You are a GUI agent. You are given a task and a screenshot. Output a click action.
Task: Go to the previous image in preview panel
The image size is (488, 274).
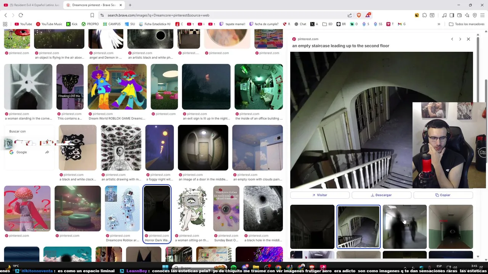pyautogui.click(x=452, y=39)
